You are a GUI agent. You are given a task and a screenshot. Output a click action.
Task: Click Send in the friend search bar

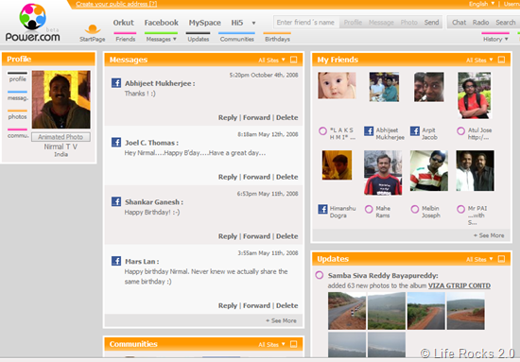click(431, 22)
